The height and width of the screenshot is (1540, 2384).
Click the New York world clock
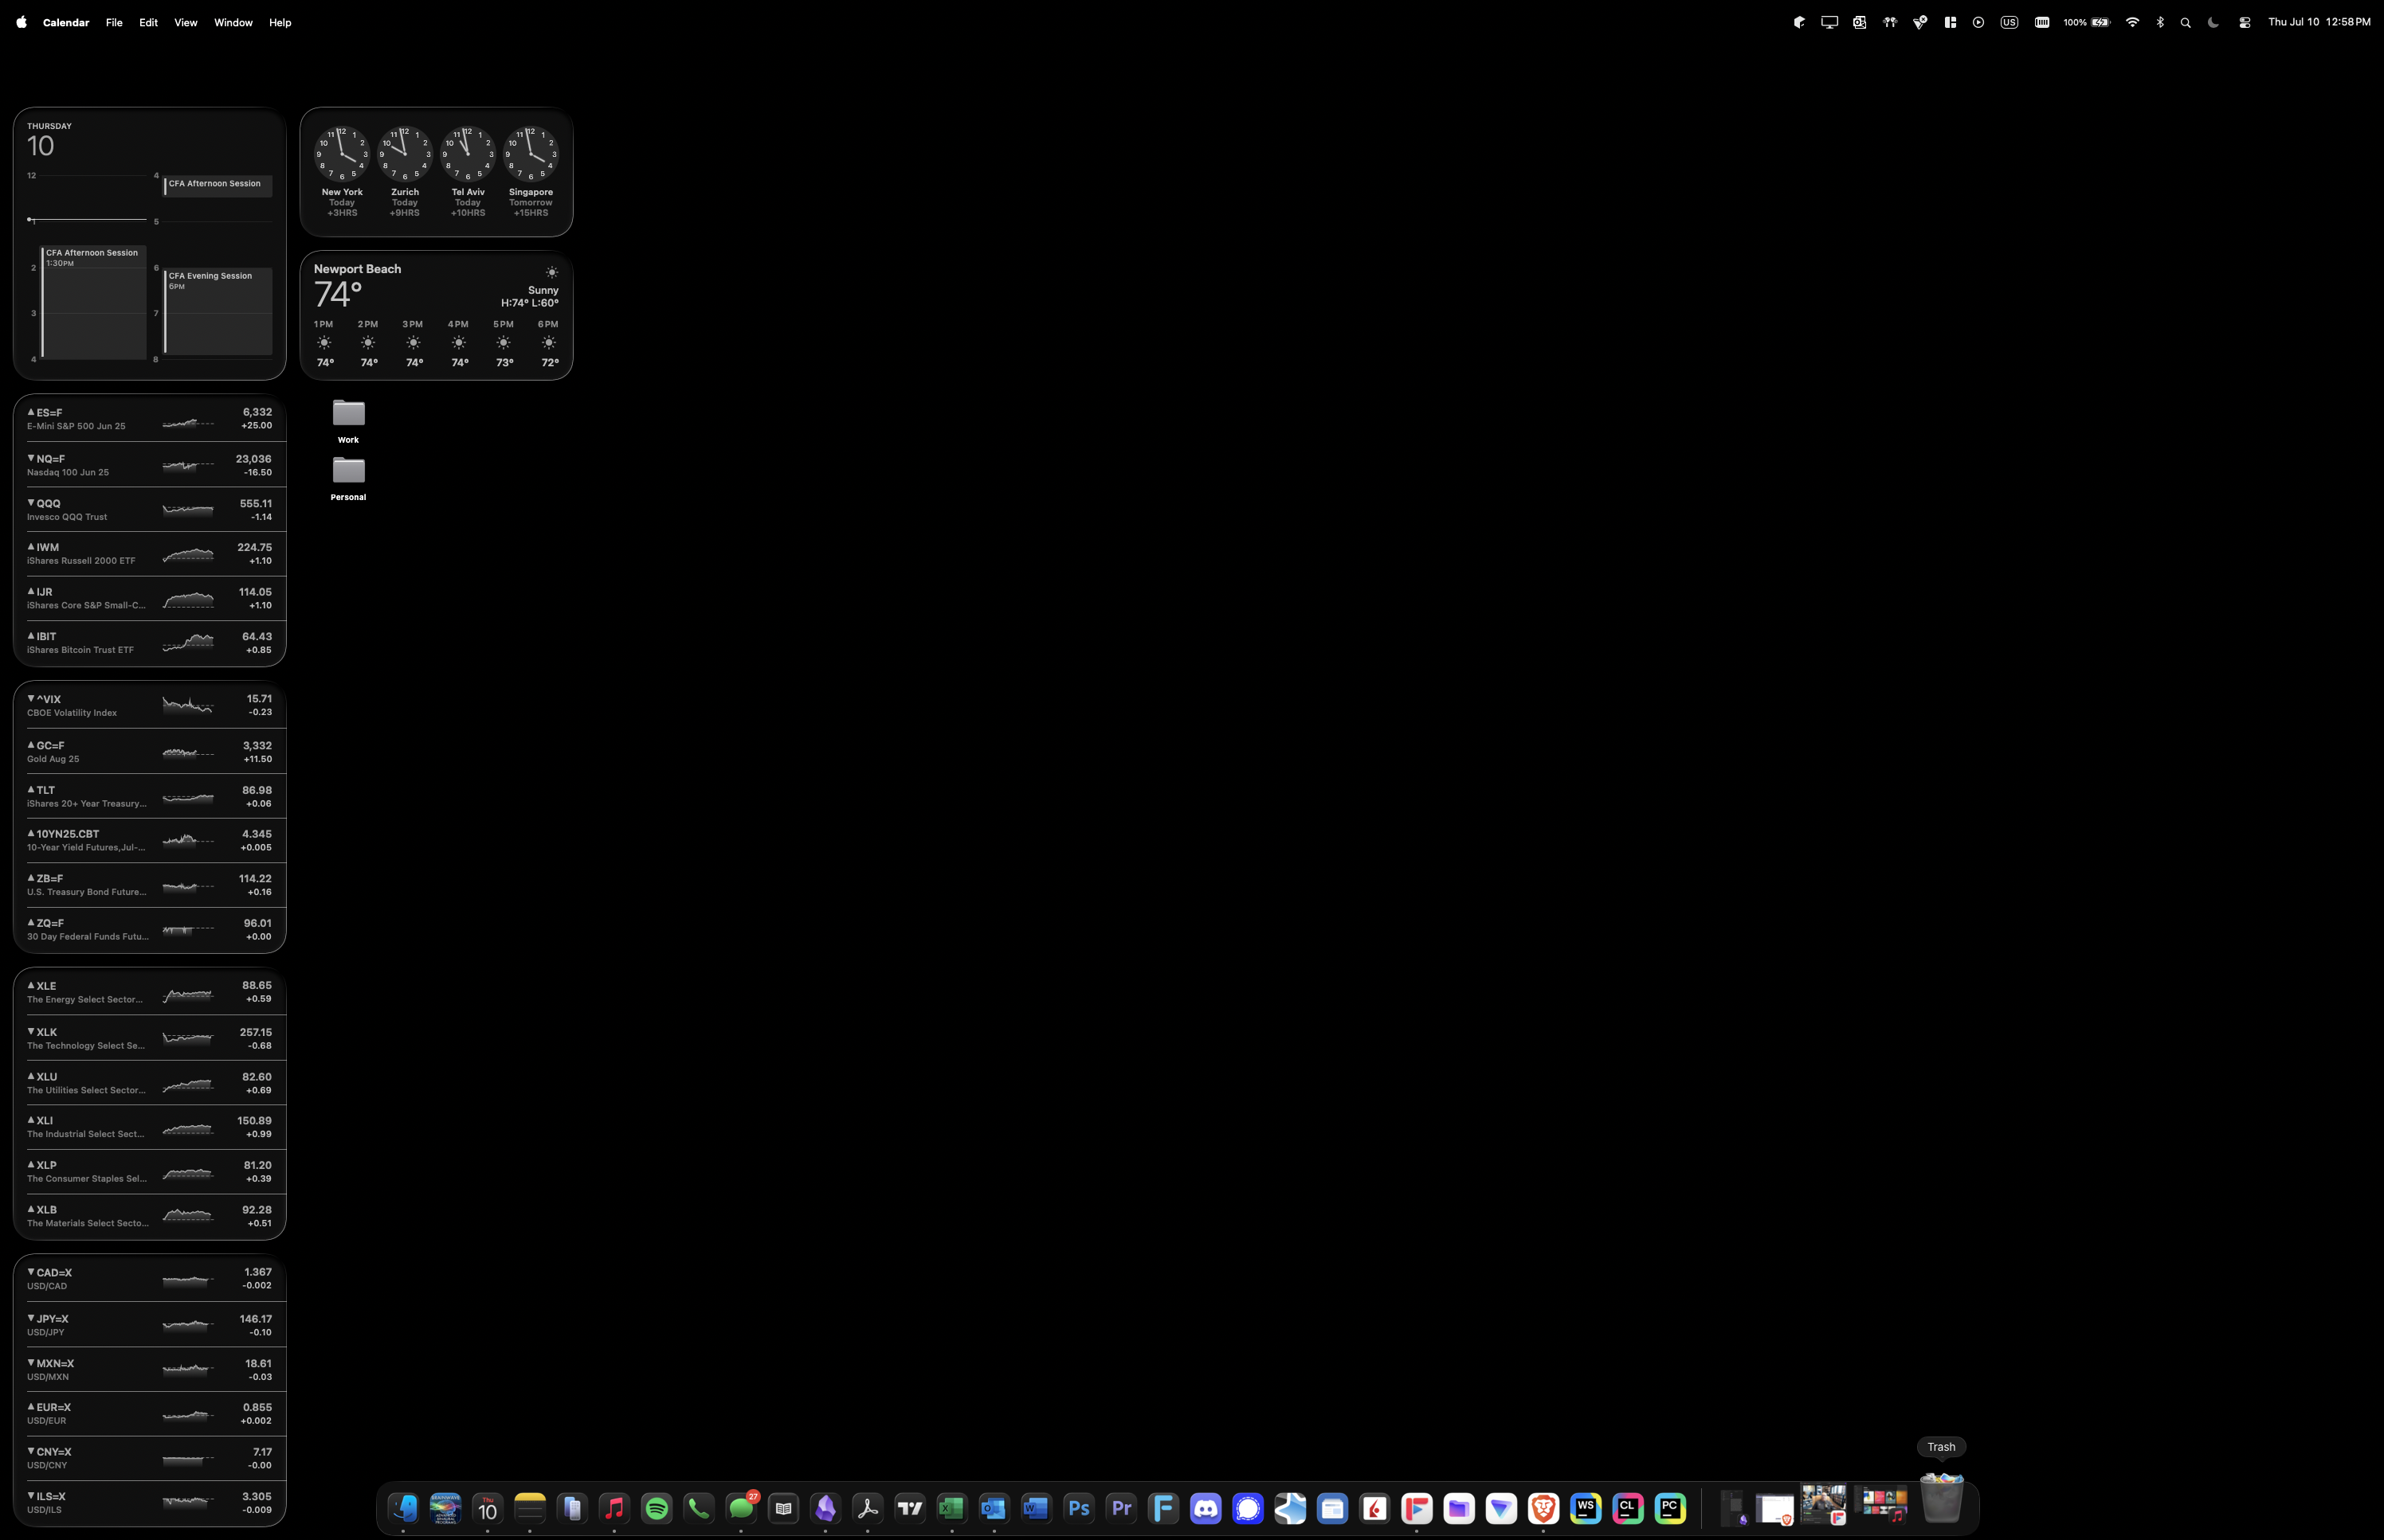click(342, 172)
